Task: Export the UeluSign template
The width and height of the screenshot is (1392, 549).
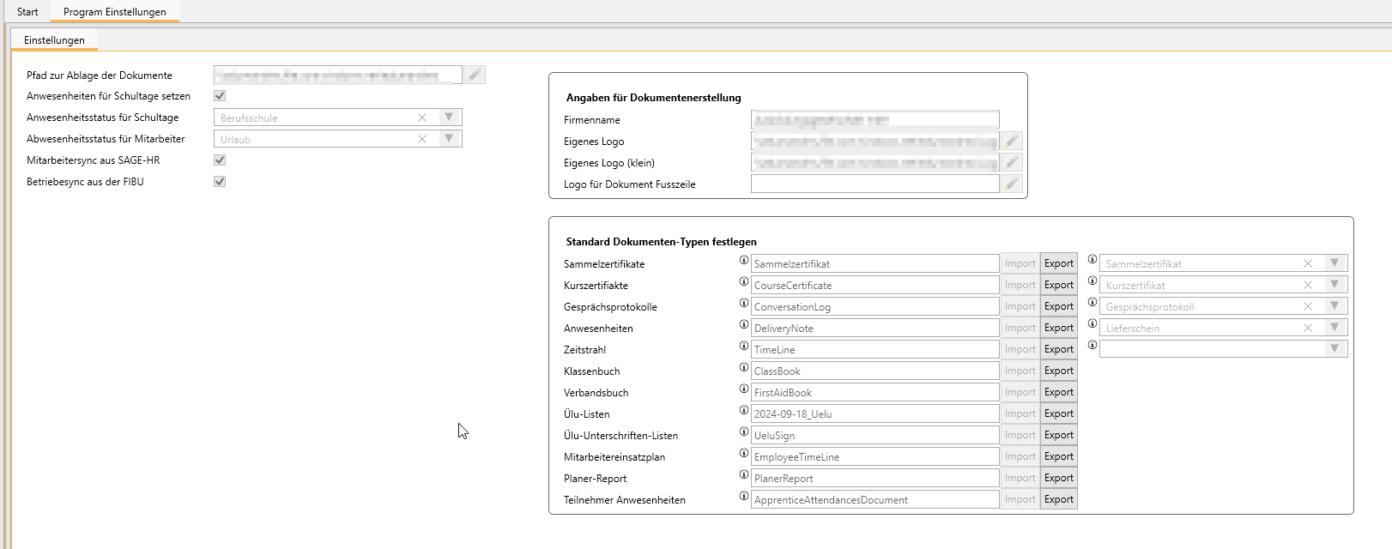Action: [1059, 435]
